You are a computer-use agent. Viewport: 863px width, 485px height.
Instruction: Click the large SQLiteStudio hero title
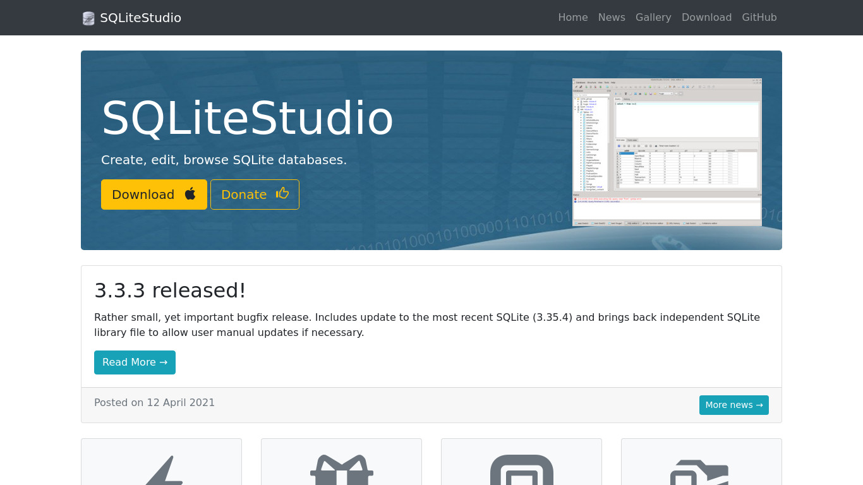click(x=248, y=118)
